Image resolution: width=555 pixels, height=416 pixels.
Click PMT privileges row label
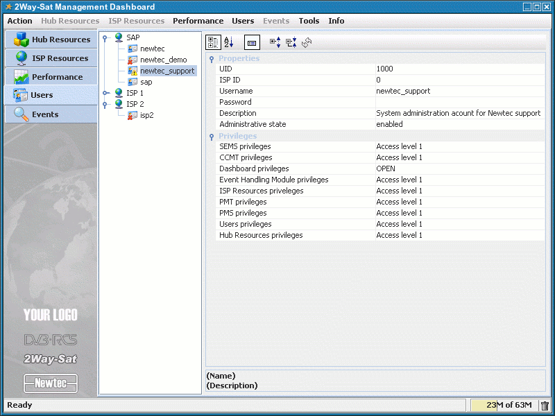[x=243, y=202]
